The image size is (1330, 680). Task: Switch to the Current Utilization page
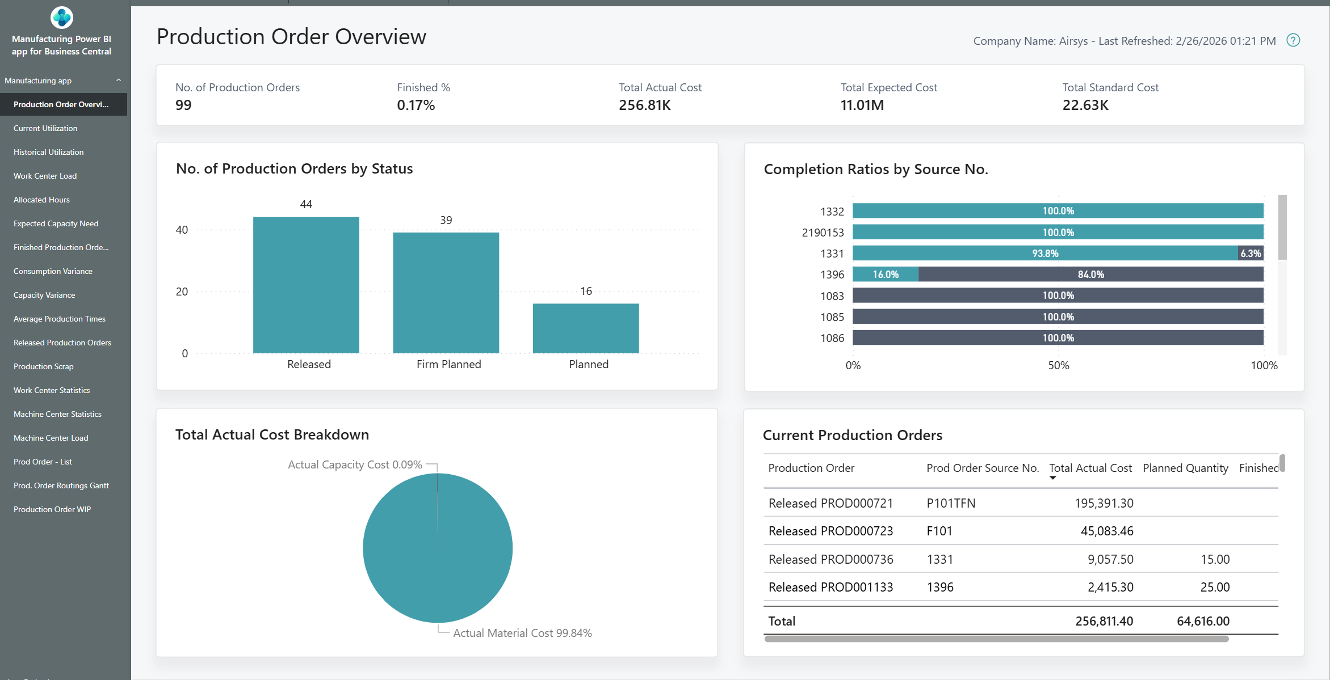(x=45, y=128)
